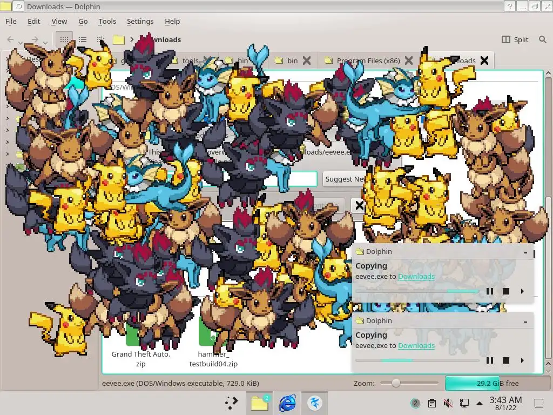Open the network tray icon

[464, 403]
